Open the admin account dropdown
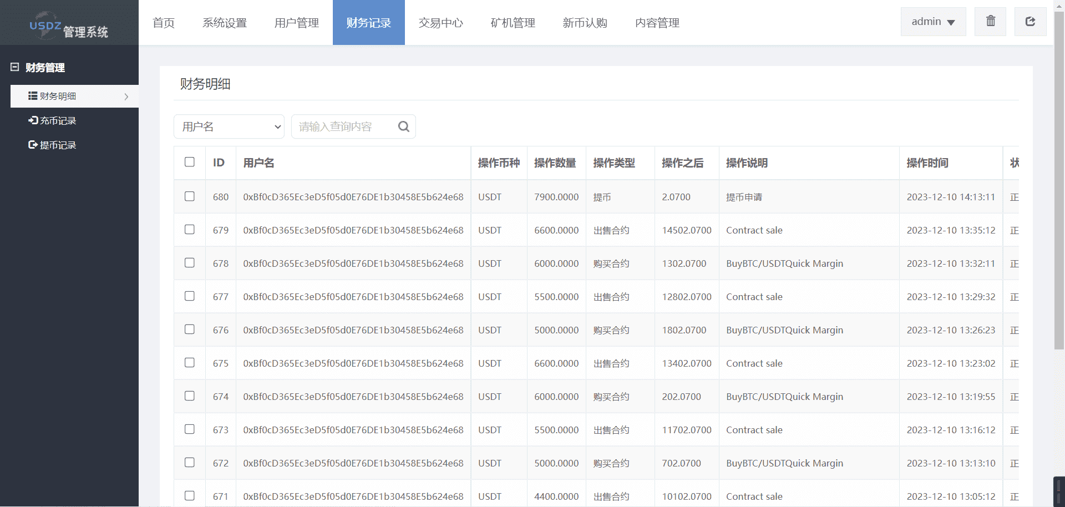The height and width of the screenshot is (507, 1065). [933, 22]
